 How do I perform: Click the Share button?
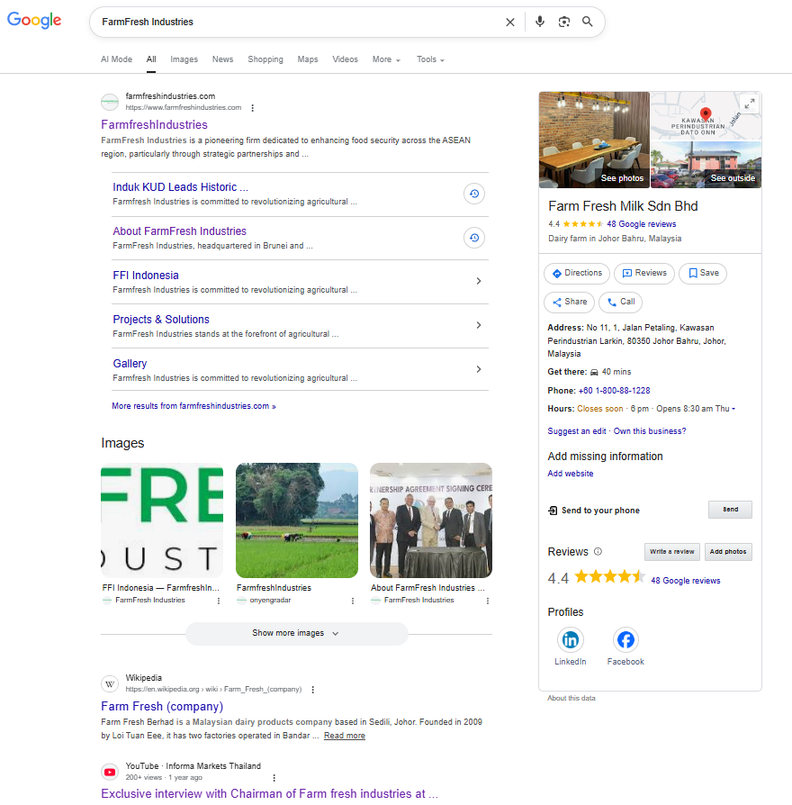[569, 302]
